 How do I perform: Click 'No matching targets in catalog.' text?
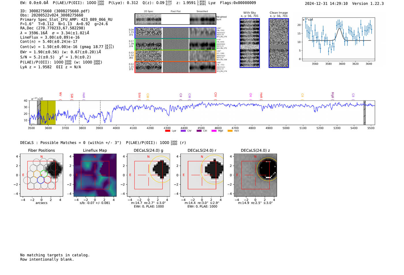(55, 255)
